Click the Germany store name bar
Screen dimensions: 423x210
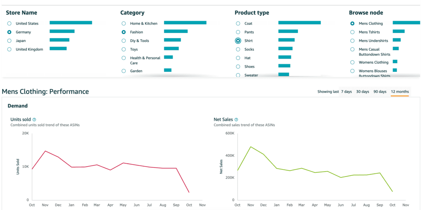[x=62, y=31]
